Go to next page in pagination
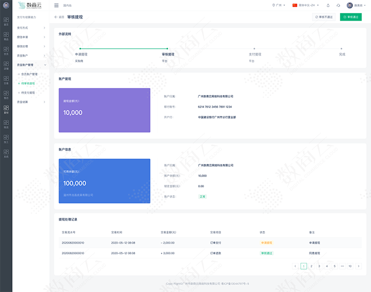The image size is (371, 292). (x=358, y=266)
